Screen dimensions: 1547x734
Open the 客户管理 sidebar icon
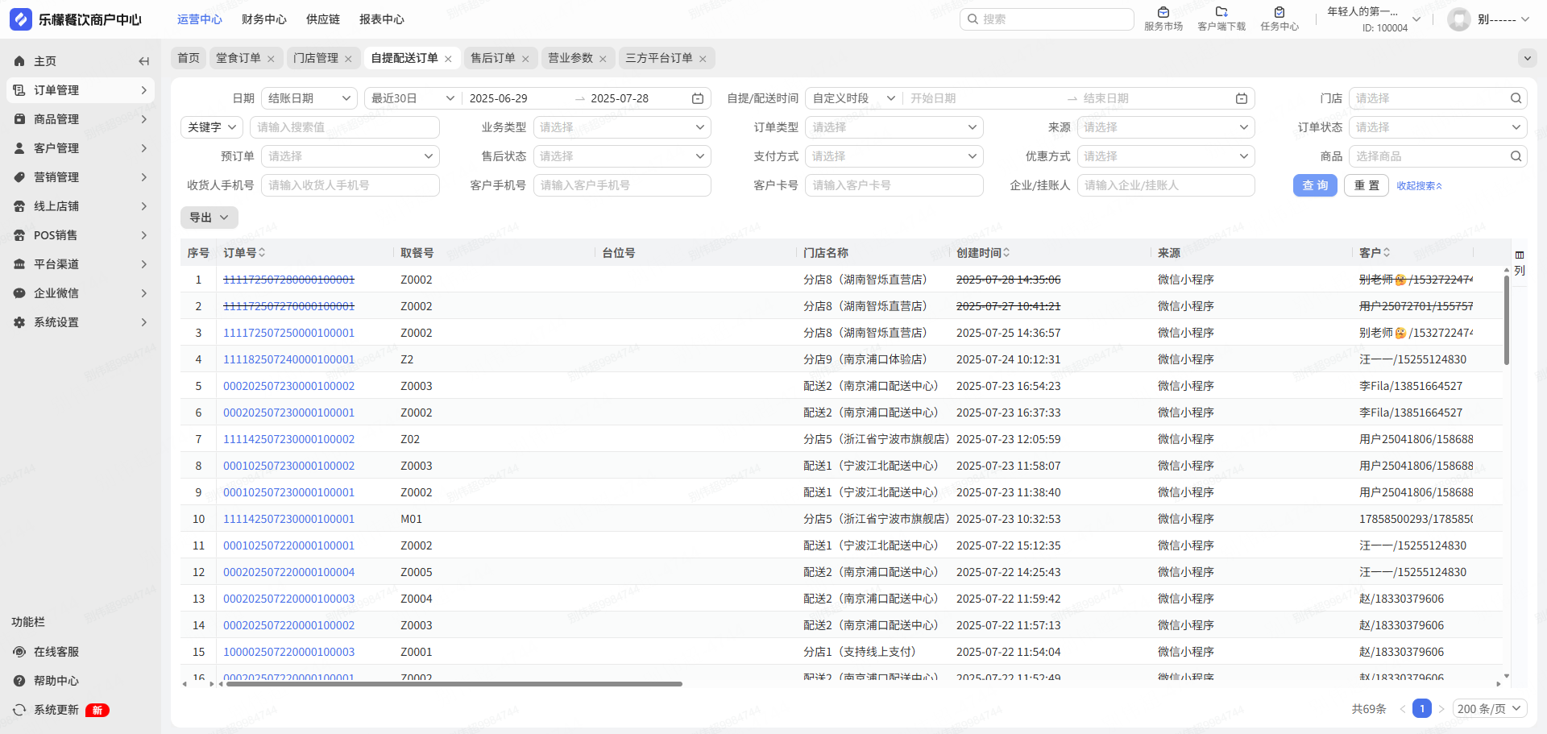click(x=19, y=148)
